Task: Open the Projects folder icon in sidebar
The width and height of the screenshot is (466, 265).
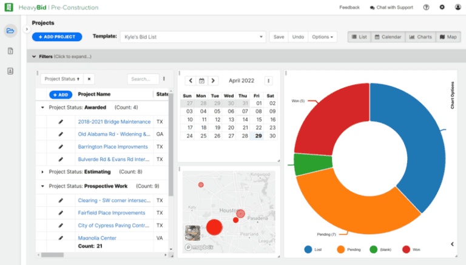Action: (x=10, y=31)
